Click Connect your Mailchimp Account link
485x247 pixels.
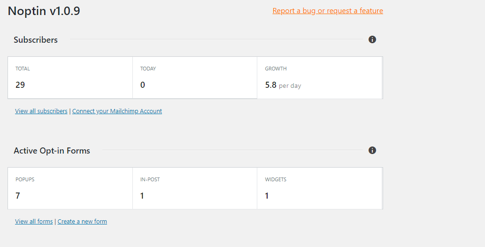click(117, 111)
